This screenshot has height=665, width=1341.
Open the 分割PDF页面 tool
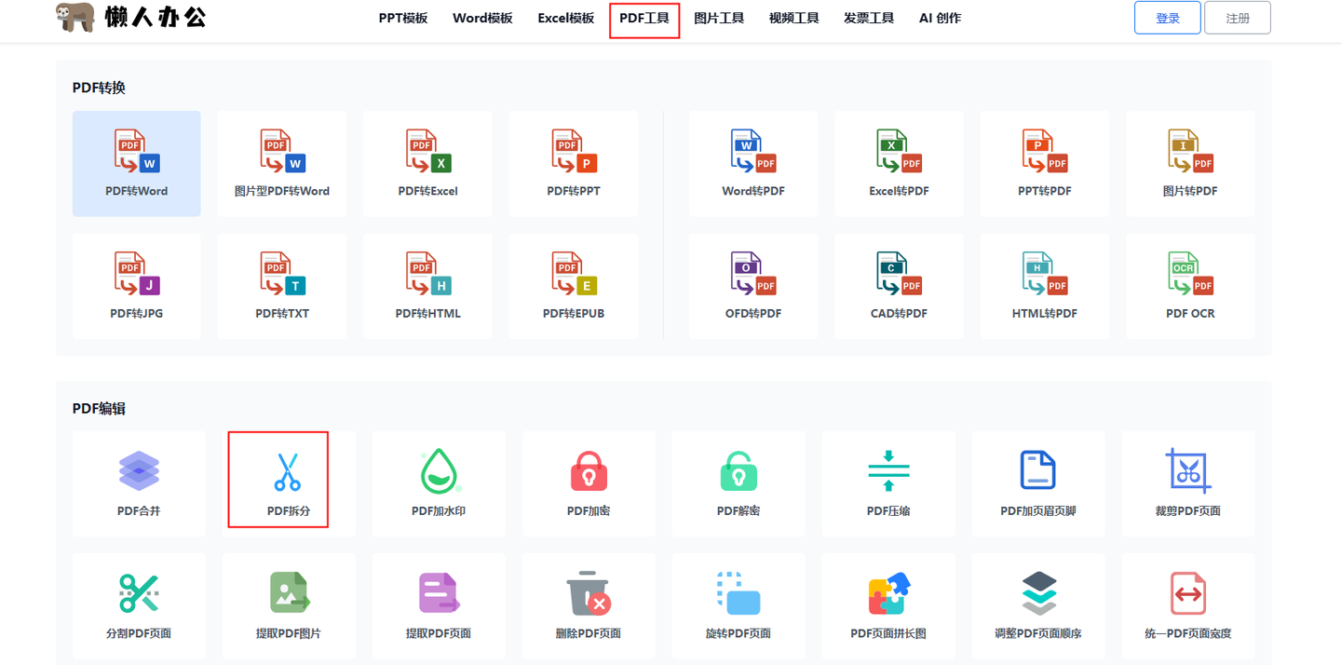[x=139, y=605]
